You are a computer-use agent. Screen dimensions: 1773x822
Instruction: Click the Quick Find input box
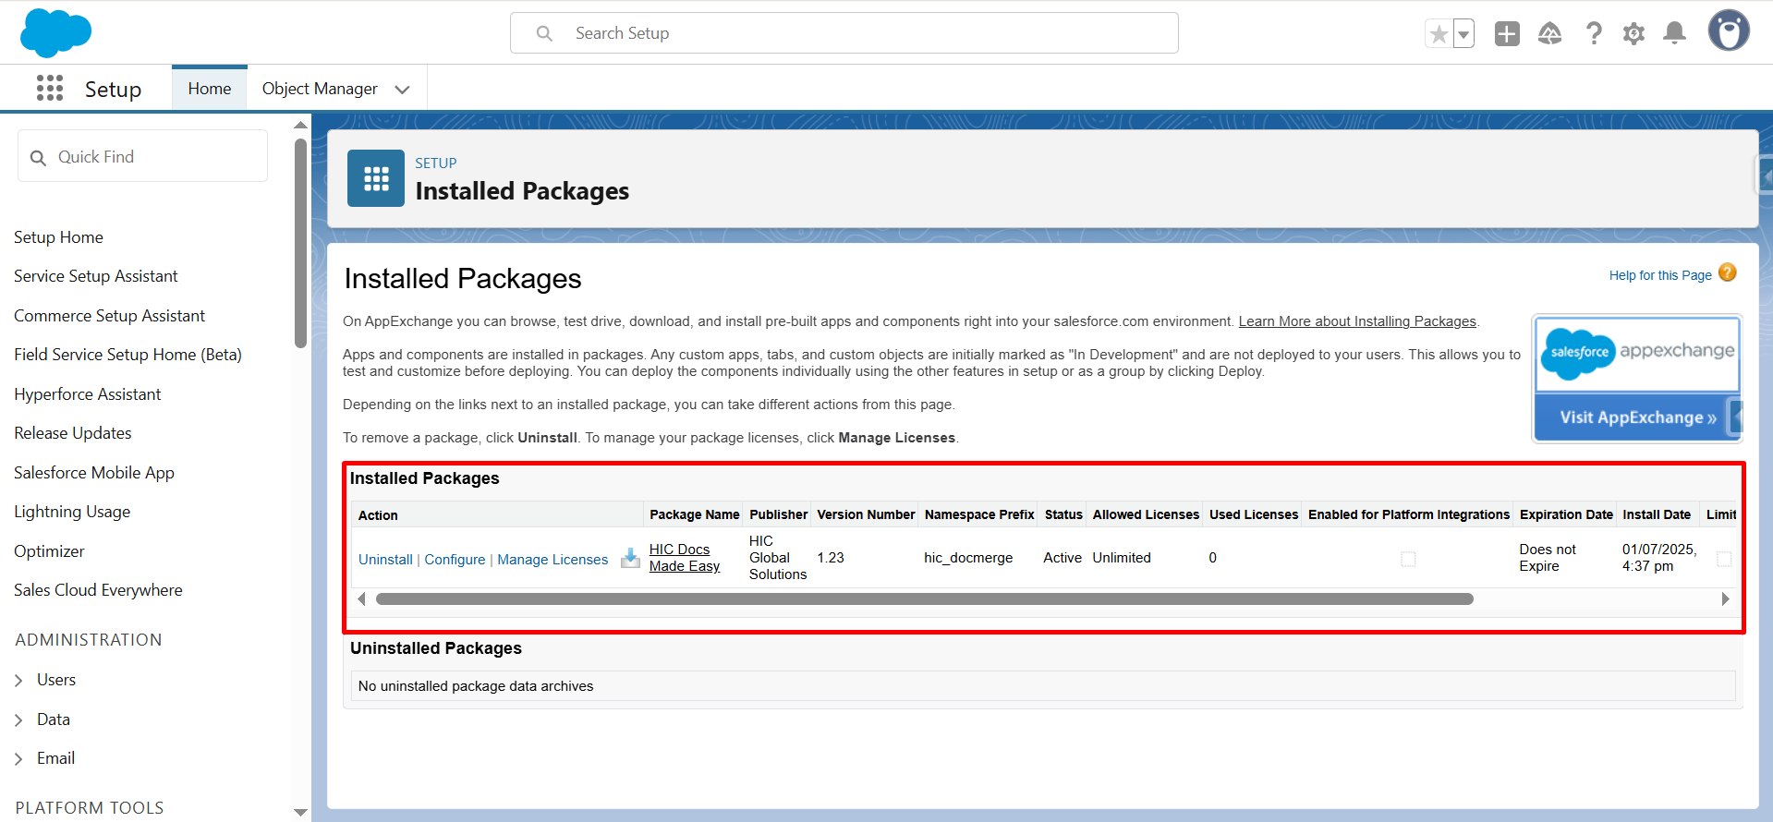point(142,156)
